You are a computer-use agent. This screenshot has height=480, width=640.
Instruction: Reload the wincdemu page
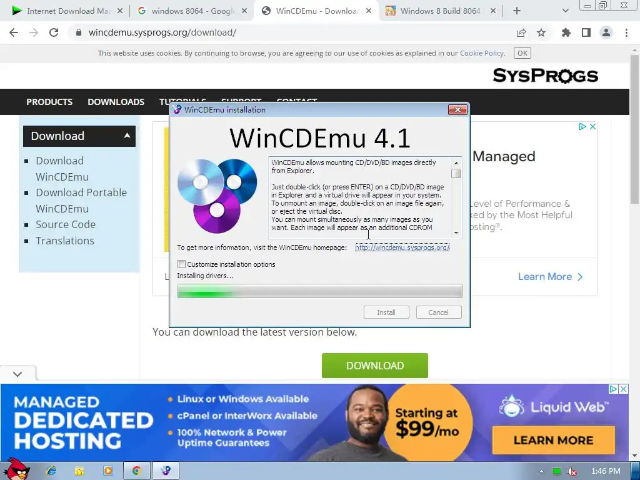[x=54, y=32]
